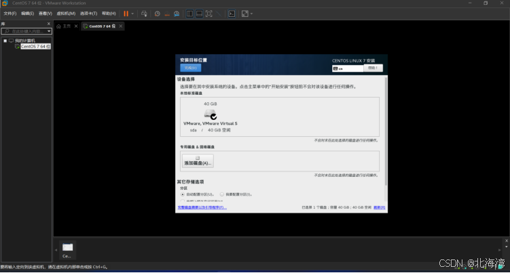Open the power options dropdown arrow beside Pause
Viewport: 510px width, 273px height.
pos(132,14)
